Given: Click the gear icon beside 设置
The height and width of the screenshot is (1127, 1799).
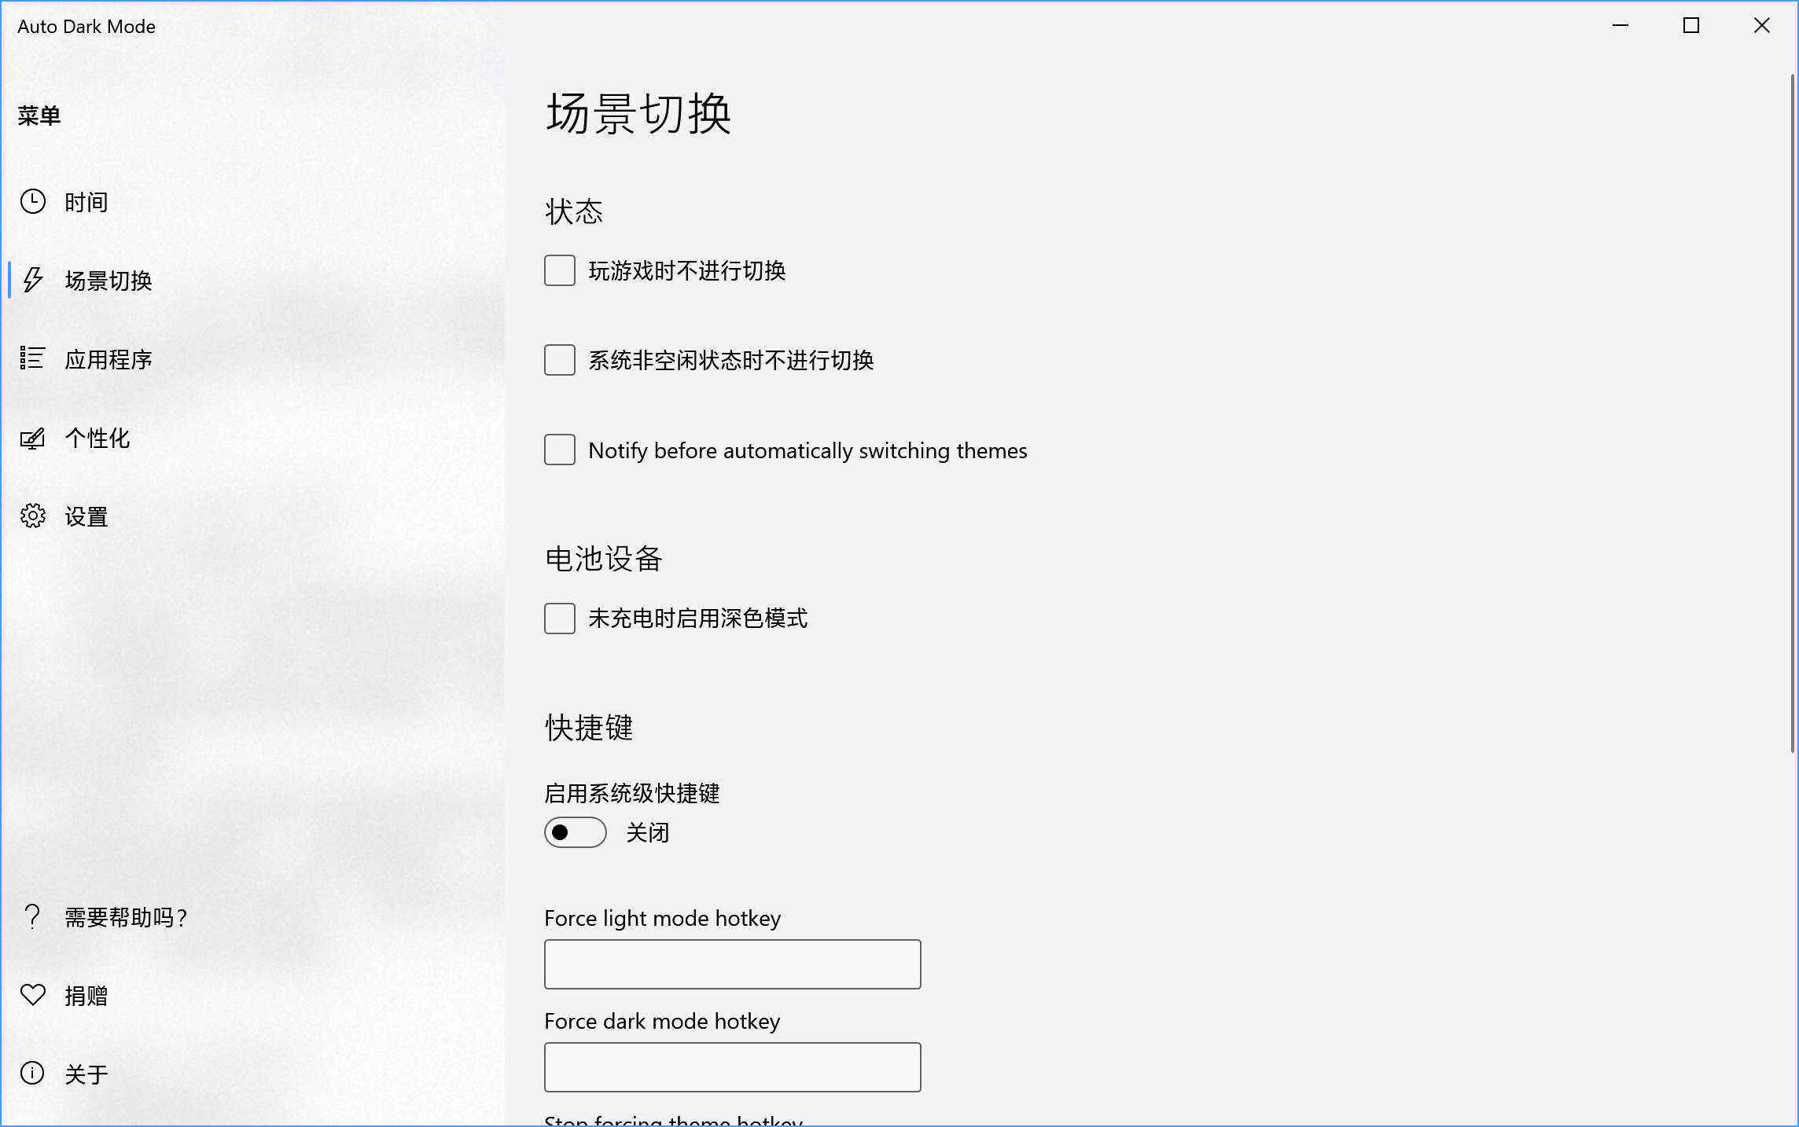Looking at the screenshot, I should 32,516.
